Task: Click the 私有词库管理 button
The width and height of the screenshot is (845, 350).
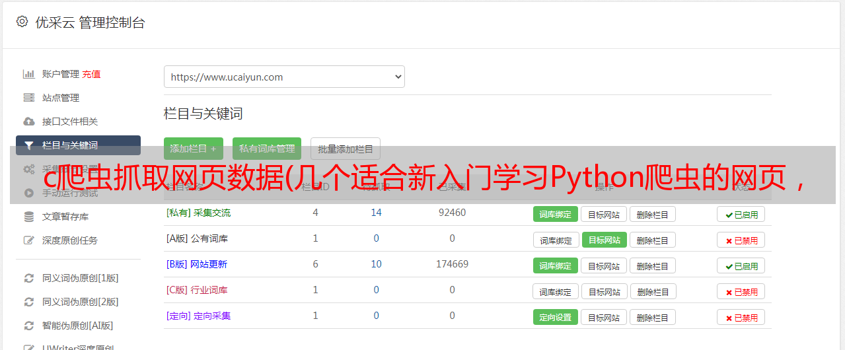Action: click(267, 149)
